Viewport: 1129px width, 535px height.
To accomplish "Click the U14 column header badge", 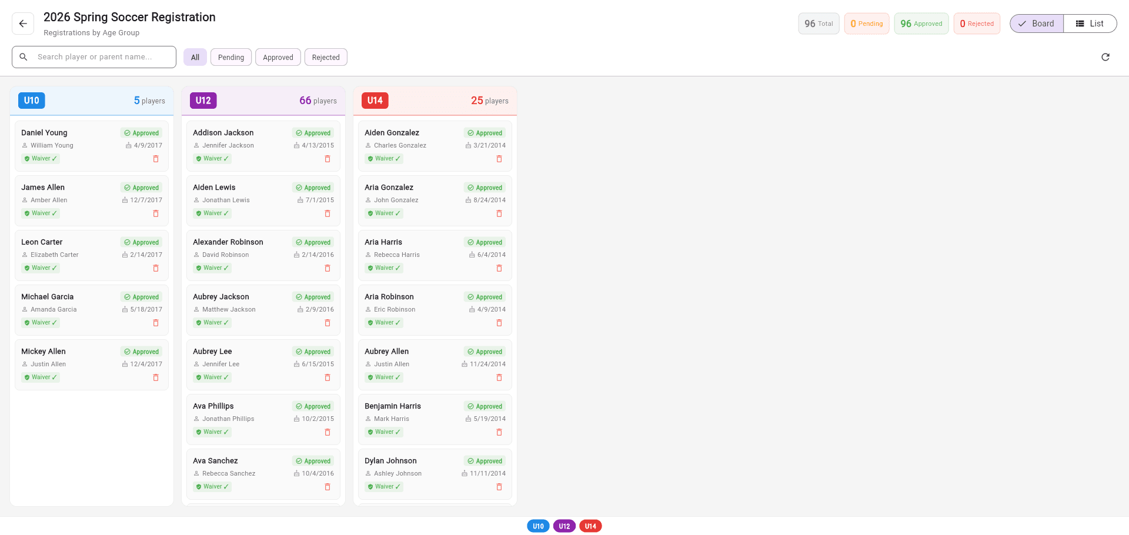I will click(x=375, y=101).
